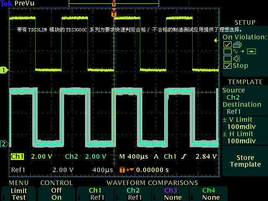Open the Ch4 None waveform comparison

pos(209,194)
